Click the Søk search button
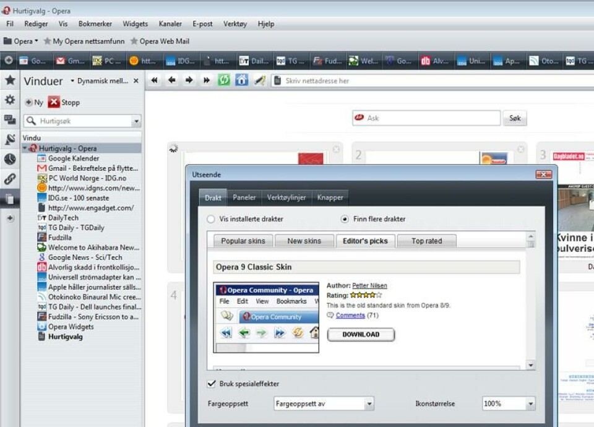 [x=515, y=118]
